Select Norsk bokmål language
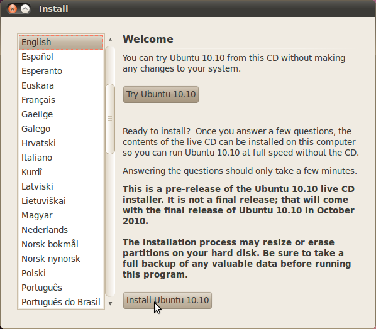Viewport: 376px width, 329px height. coord(61,244)
